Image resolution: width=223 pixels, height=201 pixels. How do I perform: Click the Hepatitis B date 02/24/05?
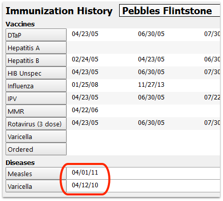[x=85, y=59]
